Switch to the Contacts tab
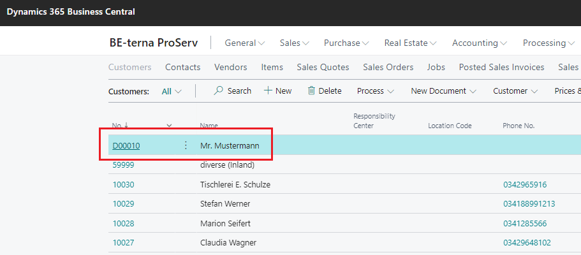The width and height of the screenshot is (581, 255). 182,67
